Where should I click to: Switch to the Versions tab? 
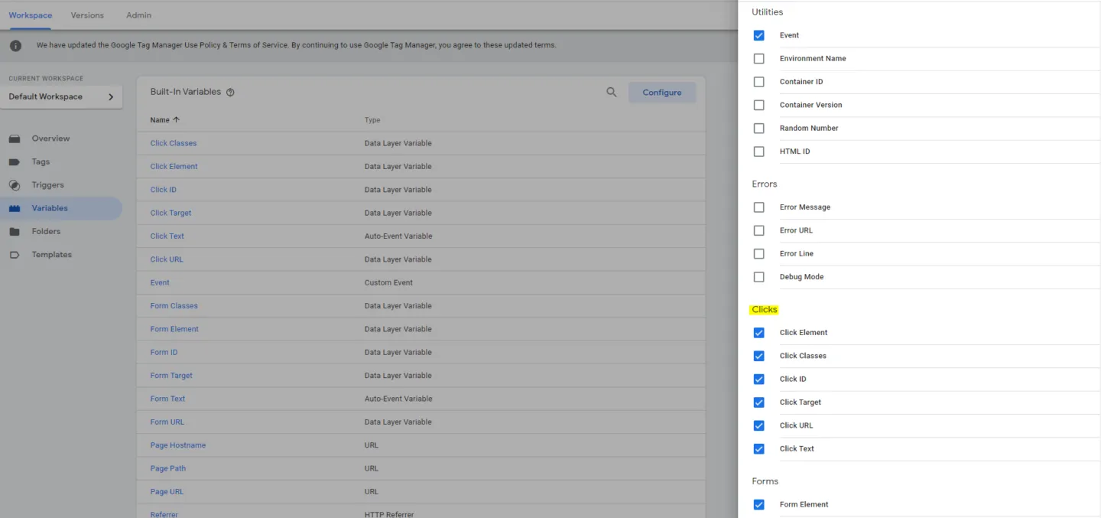pyautogui.click(x=86, y=15)
